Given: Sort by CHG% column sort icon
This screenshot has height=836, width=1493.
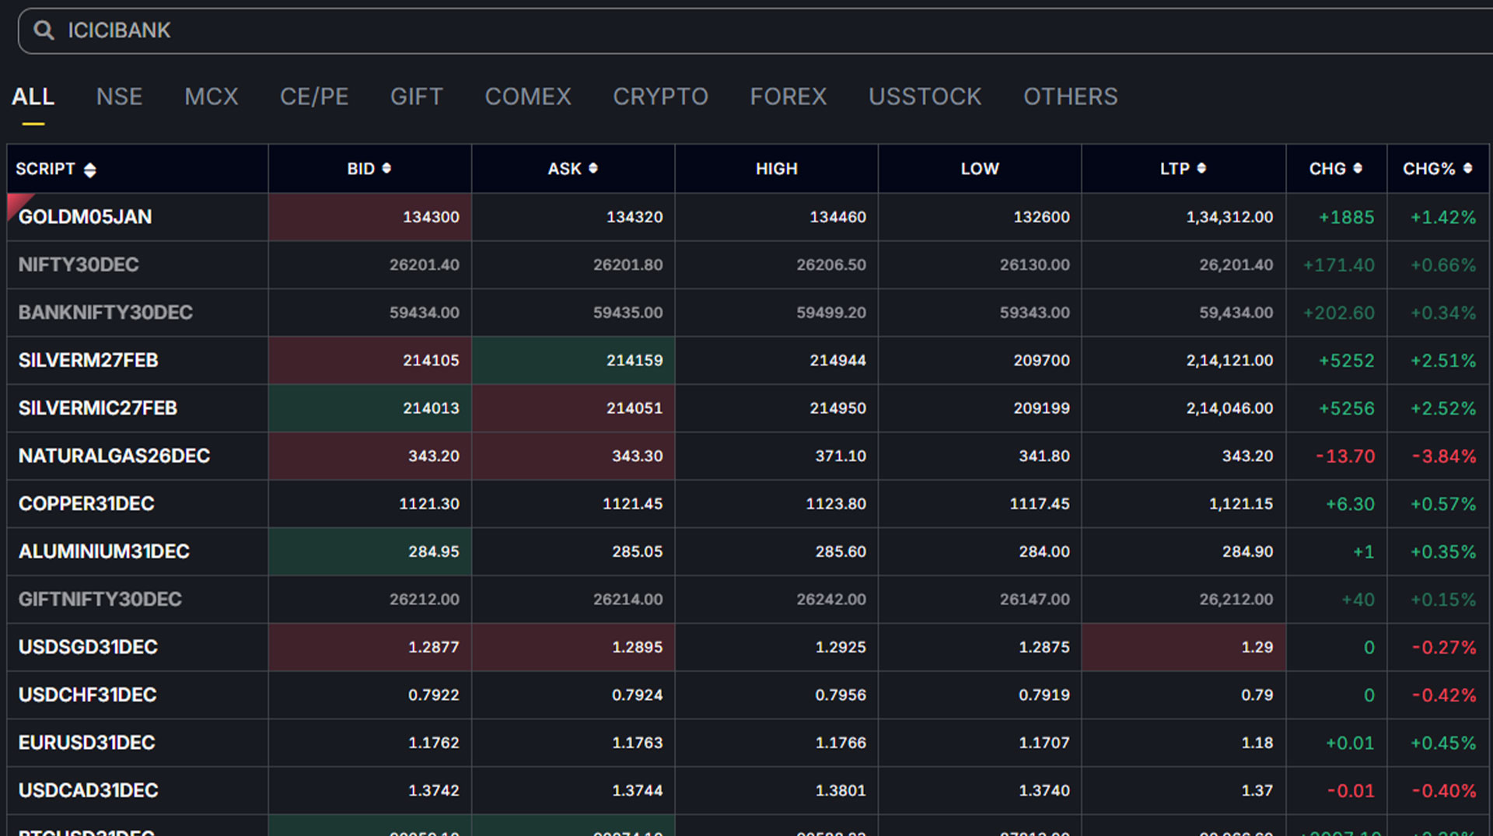Looking at the screenshot, I should pos(1467,168).
